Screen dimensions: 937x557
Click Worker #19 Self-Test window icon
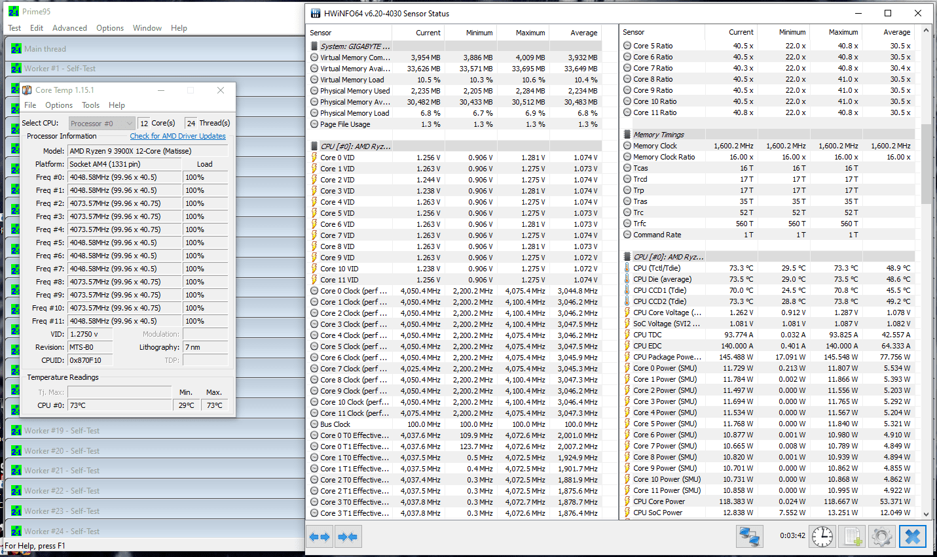(16, 430)
